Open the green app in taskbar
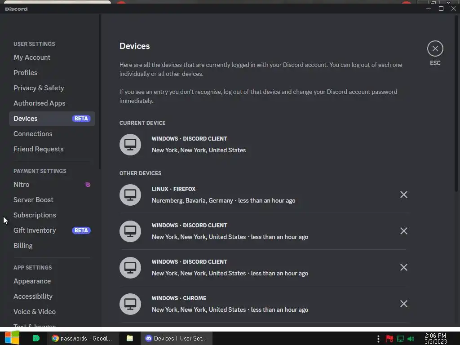 coord(36,338)
